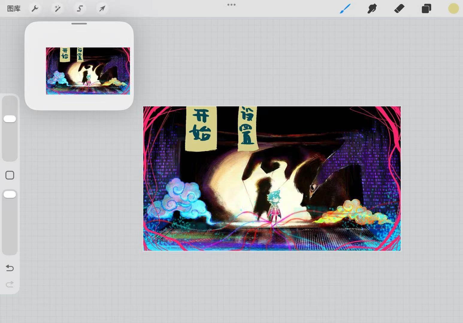This screenshot has height=323, width=463.
Task: Tap the undo arrow in sidebar
Action: click(x=10, y=268)
